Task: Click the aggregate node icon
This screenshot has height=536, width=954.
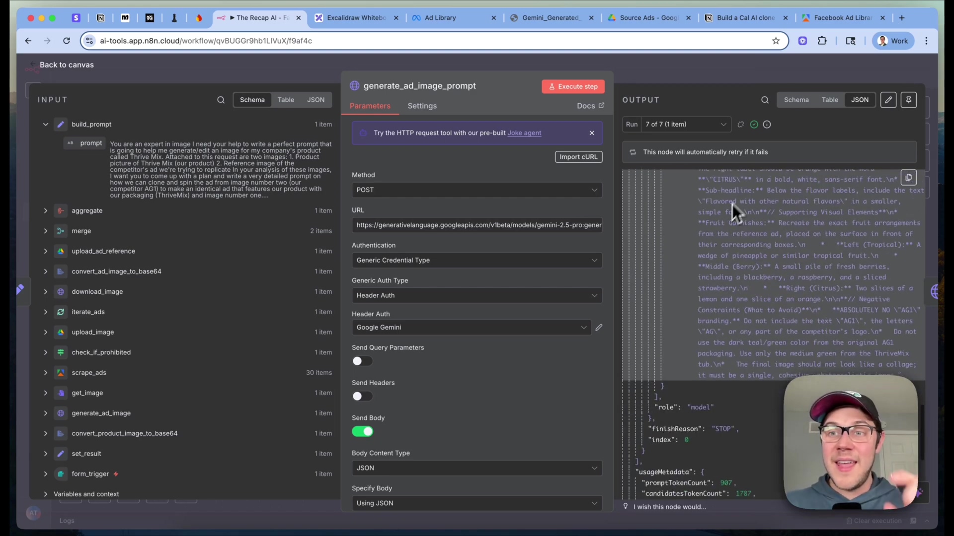Action: coord(61,211)
